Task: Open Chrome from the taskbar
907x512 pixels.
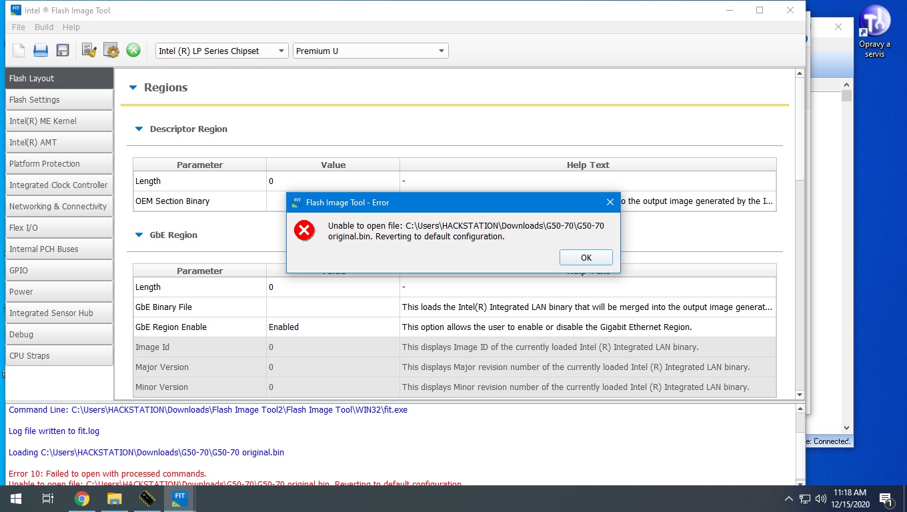Action: tap(82, 499)
